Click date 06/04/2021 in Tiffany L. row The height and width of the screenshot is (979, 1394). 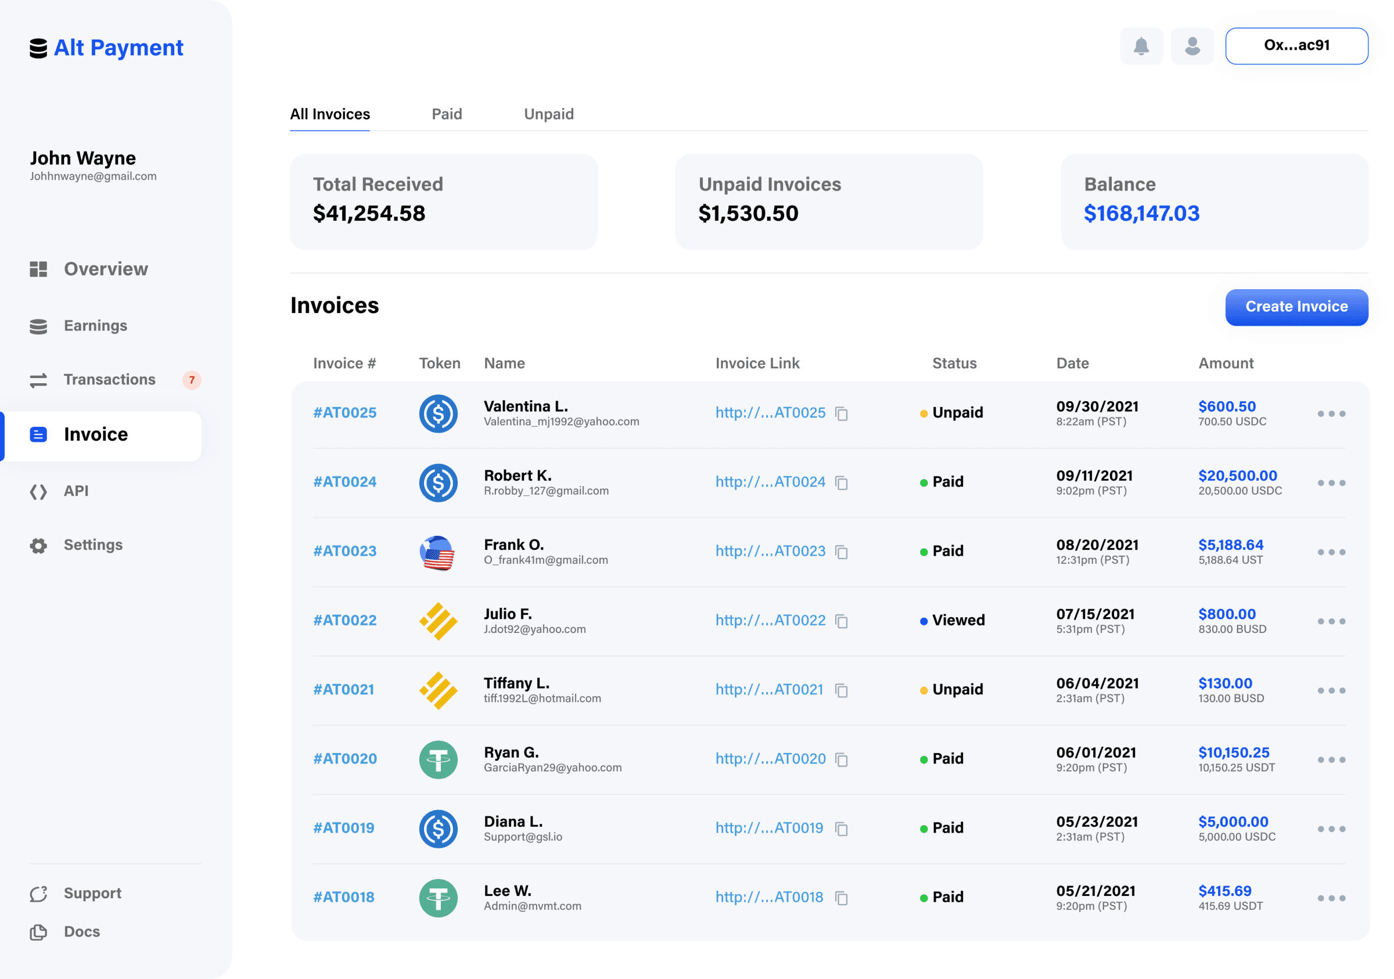(1097, 684)
